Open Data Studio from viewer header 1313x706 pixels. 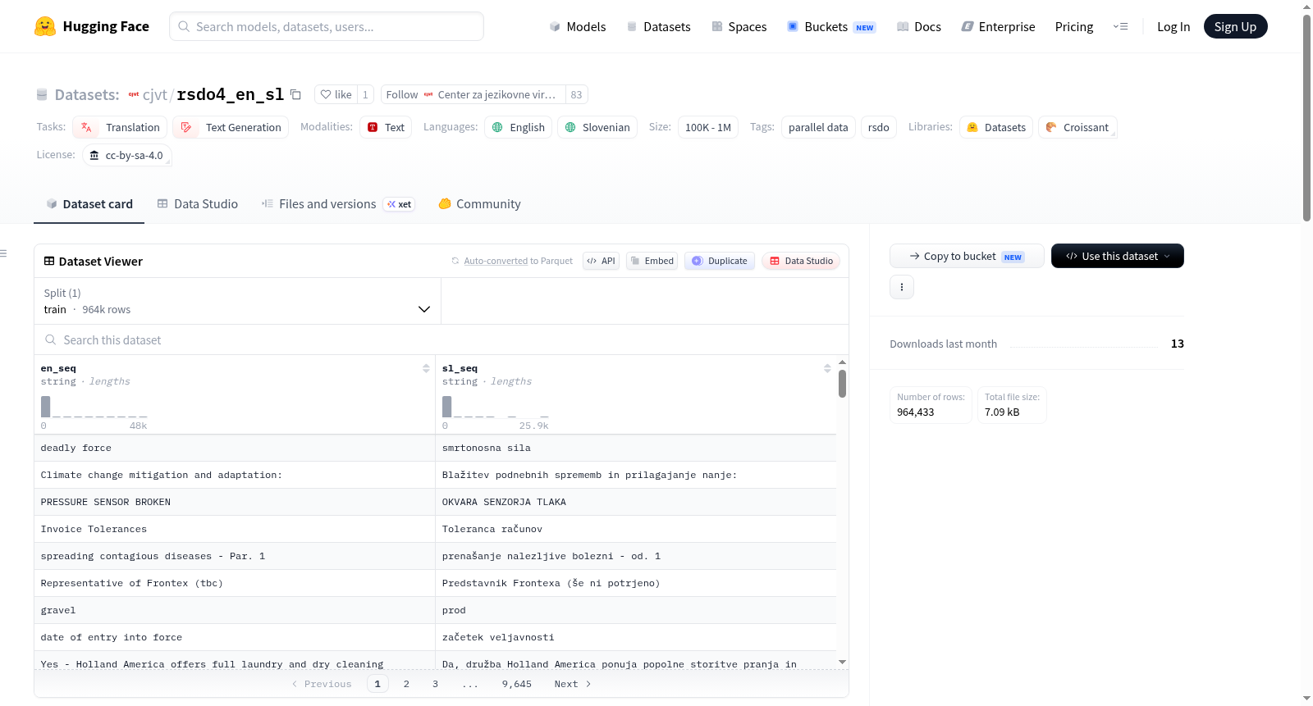[801, 261]
